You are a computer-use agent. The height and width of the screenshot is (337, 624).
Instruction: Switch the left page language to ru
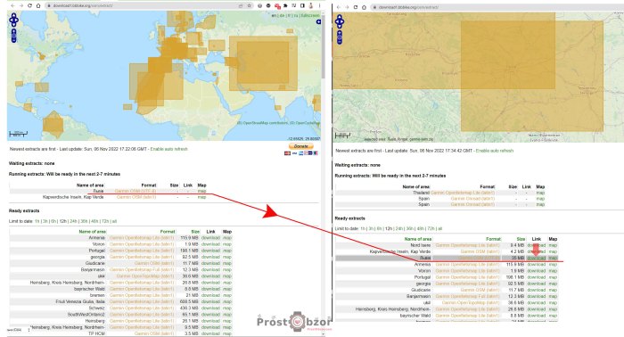coord(296,15)
